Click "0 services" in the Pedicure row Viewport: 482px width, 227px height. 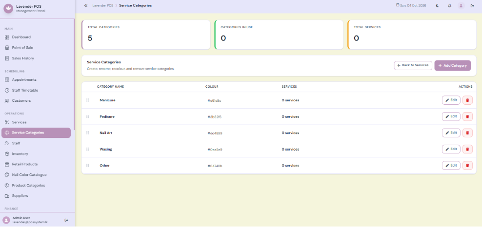click(x=290, y=116)
